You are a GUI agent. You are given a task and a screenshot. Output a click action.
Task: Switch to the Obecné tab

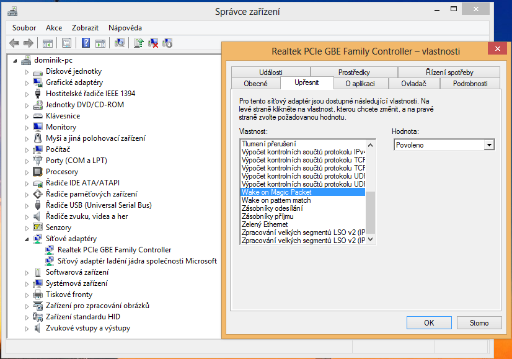pyautogui.click(x=255, y=84)
